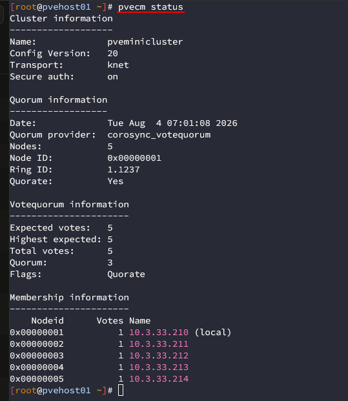Click the Votequorum information heading
Image resolution: width=348 pixels, height=401 pixels.
click(69, 204)
